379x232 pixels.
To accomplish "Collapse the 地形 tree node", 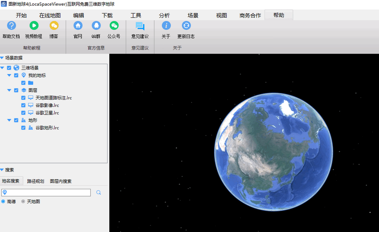I will (x=9, y=120).
